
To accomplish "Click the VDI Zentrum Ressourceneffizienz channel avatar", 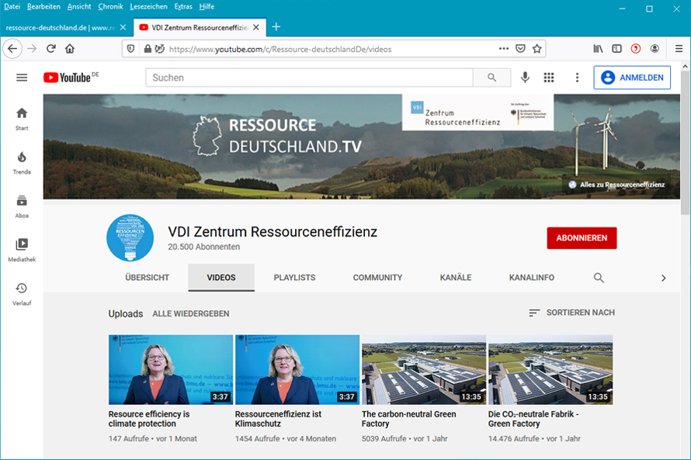I will [x=130, y=237].
